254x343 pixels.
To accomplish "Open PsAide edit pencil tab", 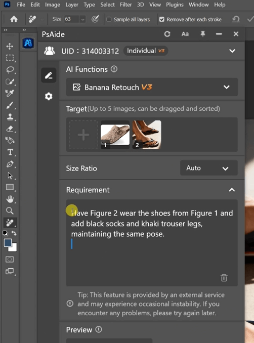I will [x=49, y=75].
